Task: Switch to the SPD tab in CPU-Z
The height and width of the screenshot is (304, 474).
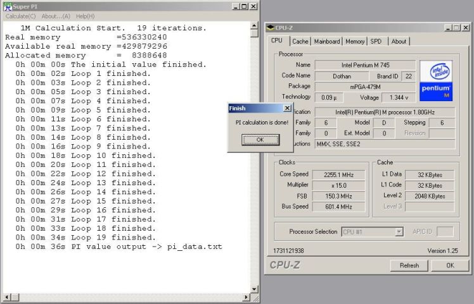Action: tap(376, 41)
